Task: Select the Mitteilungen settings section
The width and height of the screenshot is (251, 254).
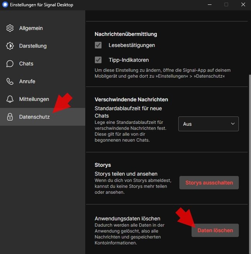Action: (42, 99)
